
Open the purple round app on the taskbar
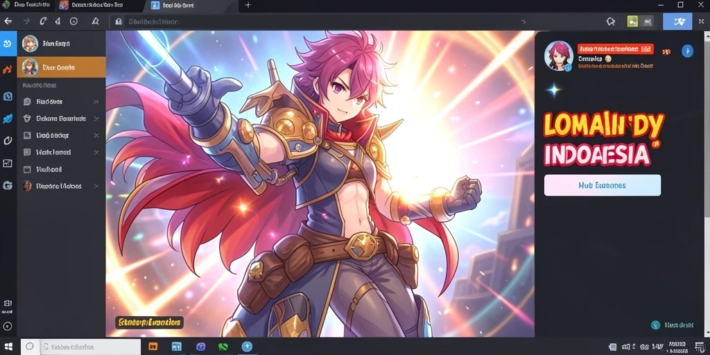click(200, 347)
